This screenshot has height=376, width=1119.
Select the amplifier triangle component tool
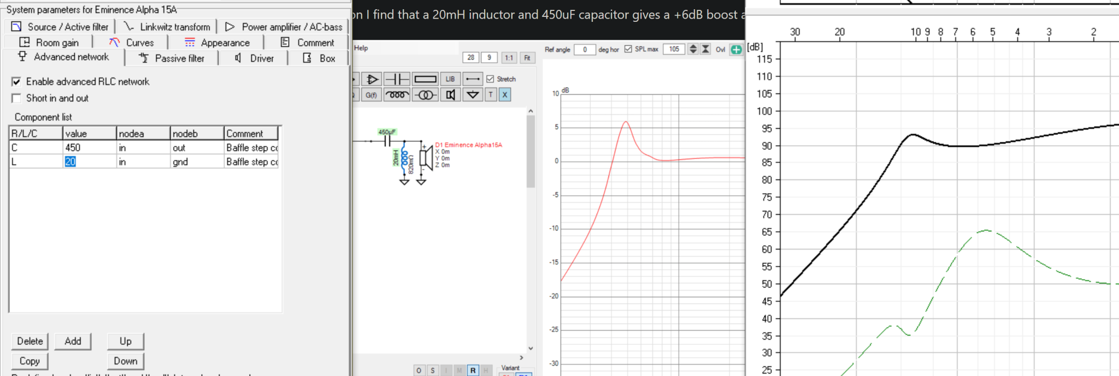(372, 79)
